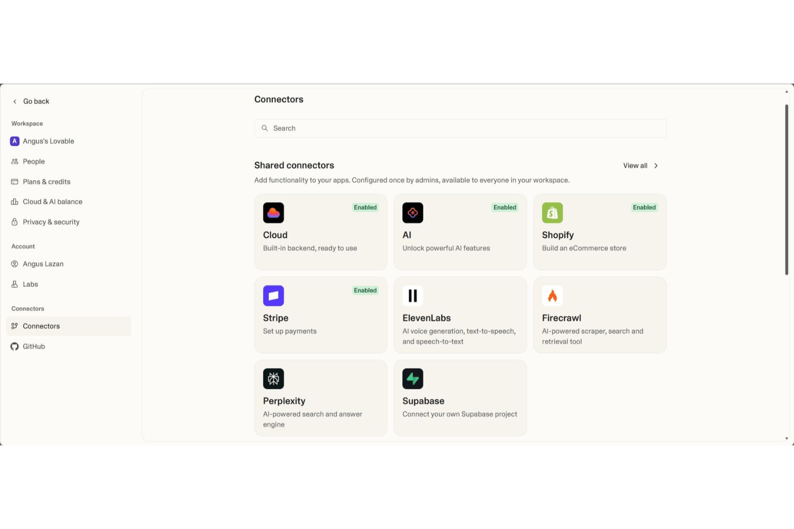Click the Angus's Lovable workspace avatar icon

point(14,141)
